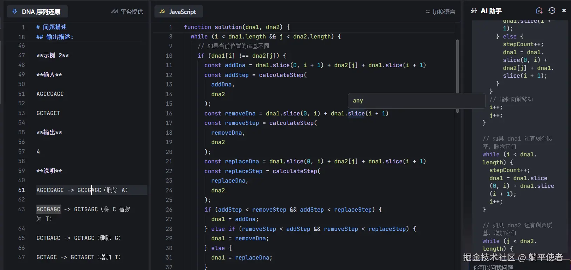The width and height of the screenshot is (571, 270).
Task: Expand the collapsed '## 输出描述:' section
Action: click(x=55, y=37)
